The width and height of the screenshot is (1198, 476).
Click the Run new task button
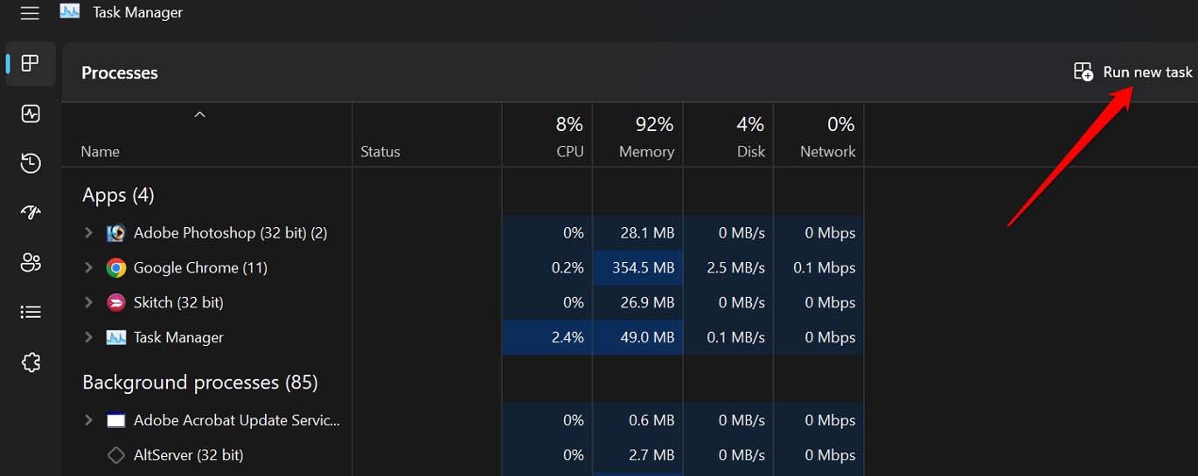(x=1133, y=72)
